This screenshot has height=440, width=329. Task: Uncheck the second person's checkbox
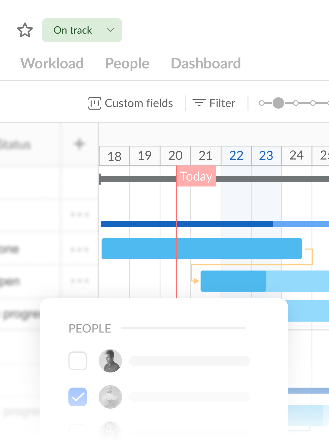78,397
